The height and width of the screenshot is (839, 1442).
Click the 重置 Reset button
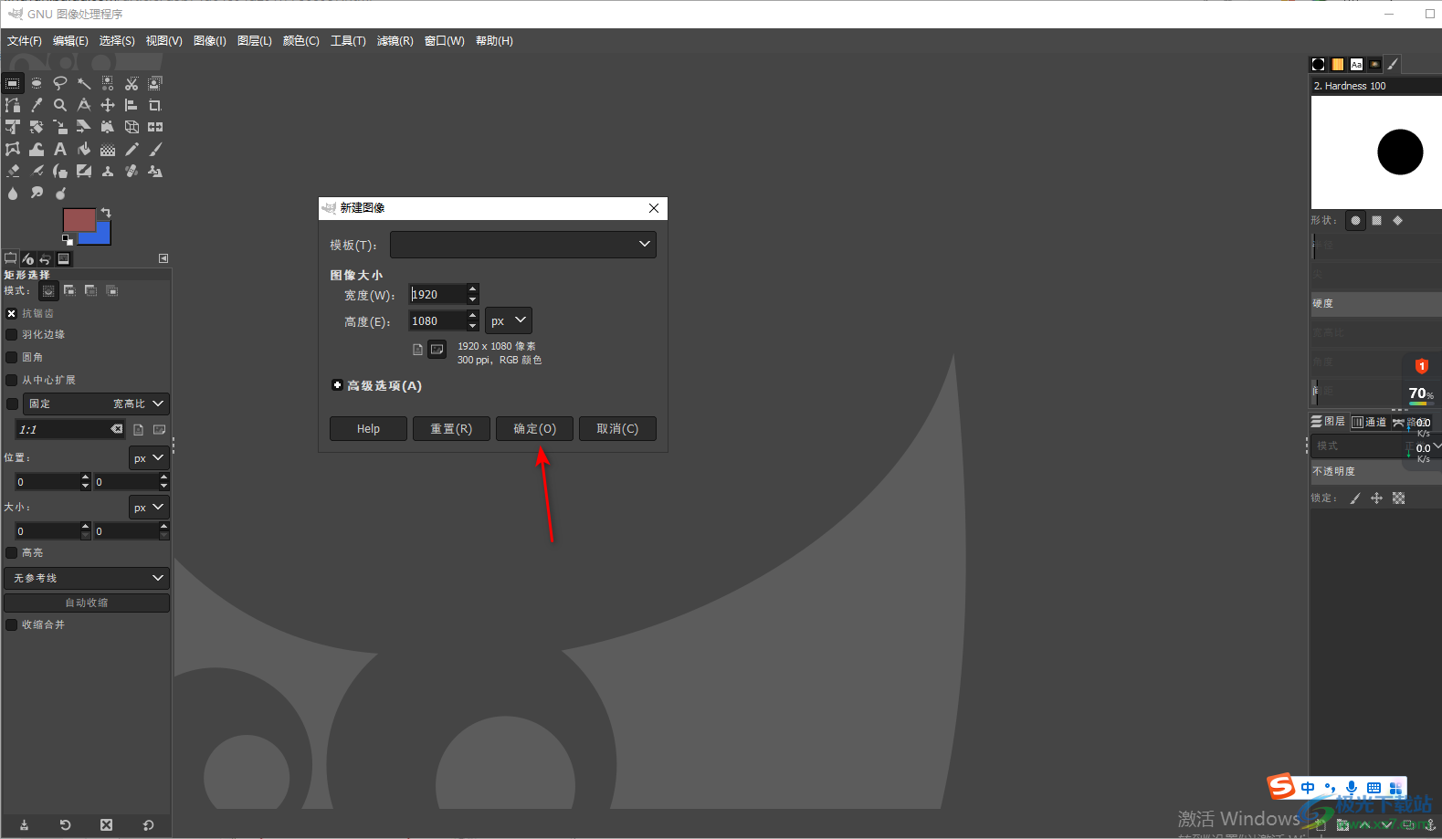pos(451,429)
